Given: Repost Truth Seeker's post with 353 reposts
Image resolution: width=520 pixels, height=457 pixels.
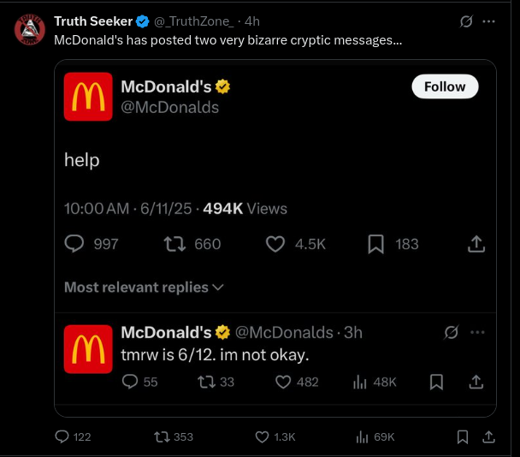Looking at the screenshot, I should click(x=161, y=436).
